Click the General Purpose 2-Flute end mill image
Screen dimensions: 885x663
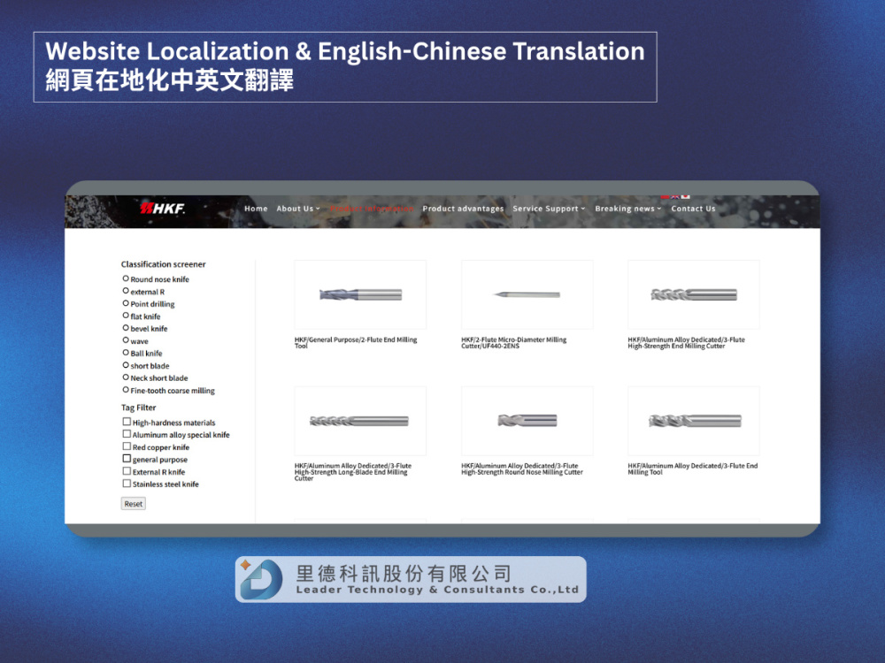(360, 294)
